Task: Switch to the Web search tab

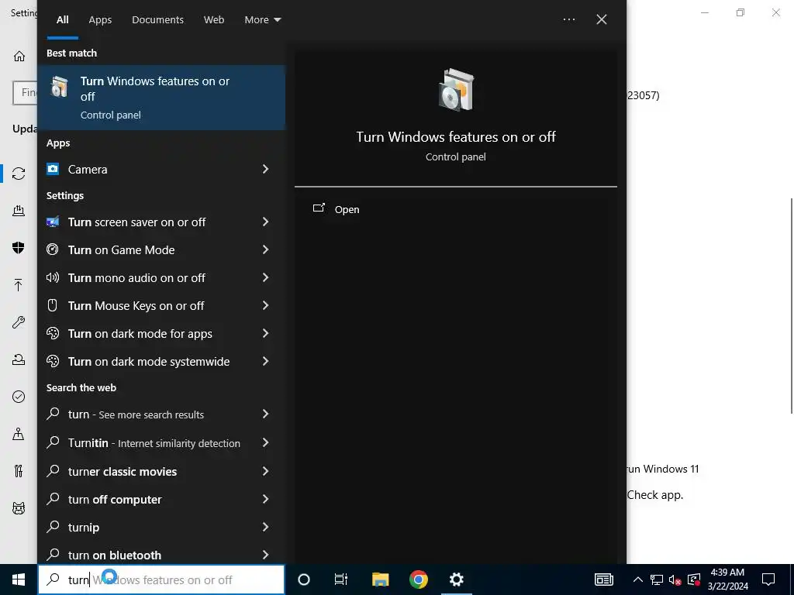Action: pos(214,19)
